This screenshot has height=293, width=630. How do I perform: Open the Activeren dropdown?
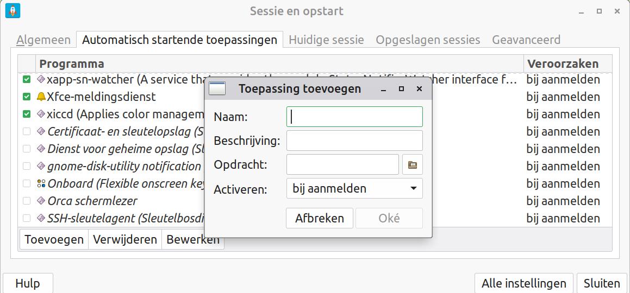(354, 188)
